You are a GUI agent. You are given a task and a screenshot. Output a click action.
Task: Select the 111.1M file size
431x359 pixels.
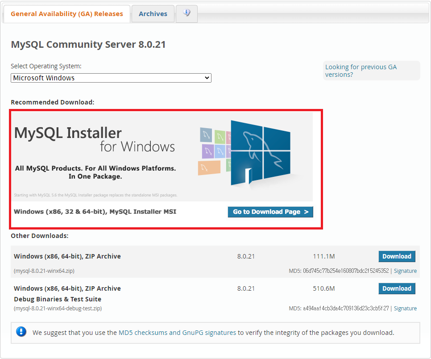point(324,256)
